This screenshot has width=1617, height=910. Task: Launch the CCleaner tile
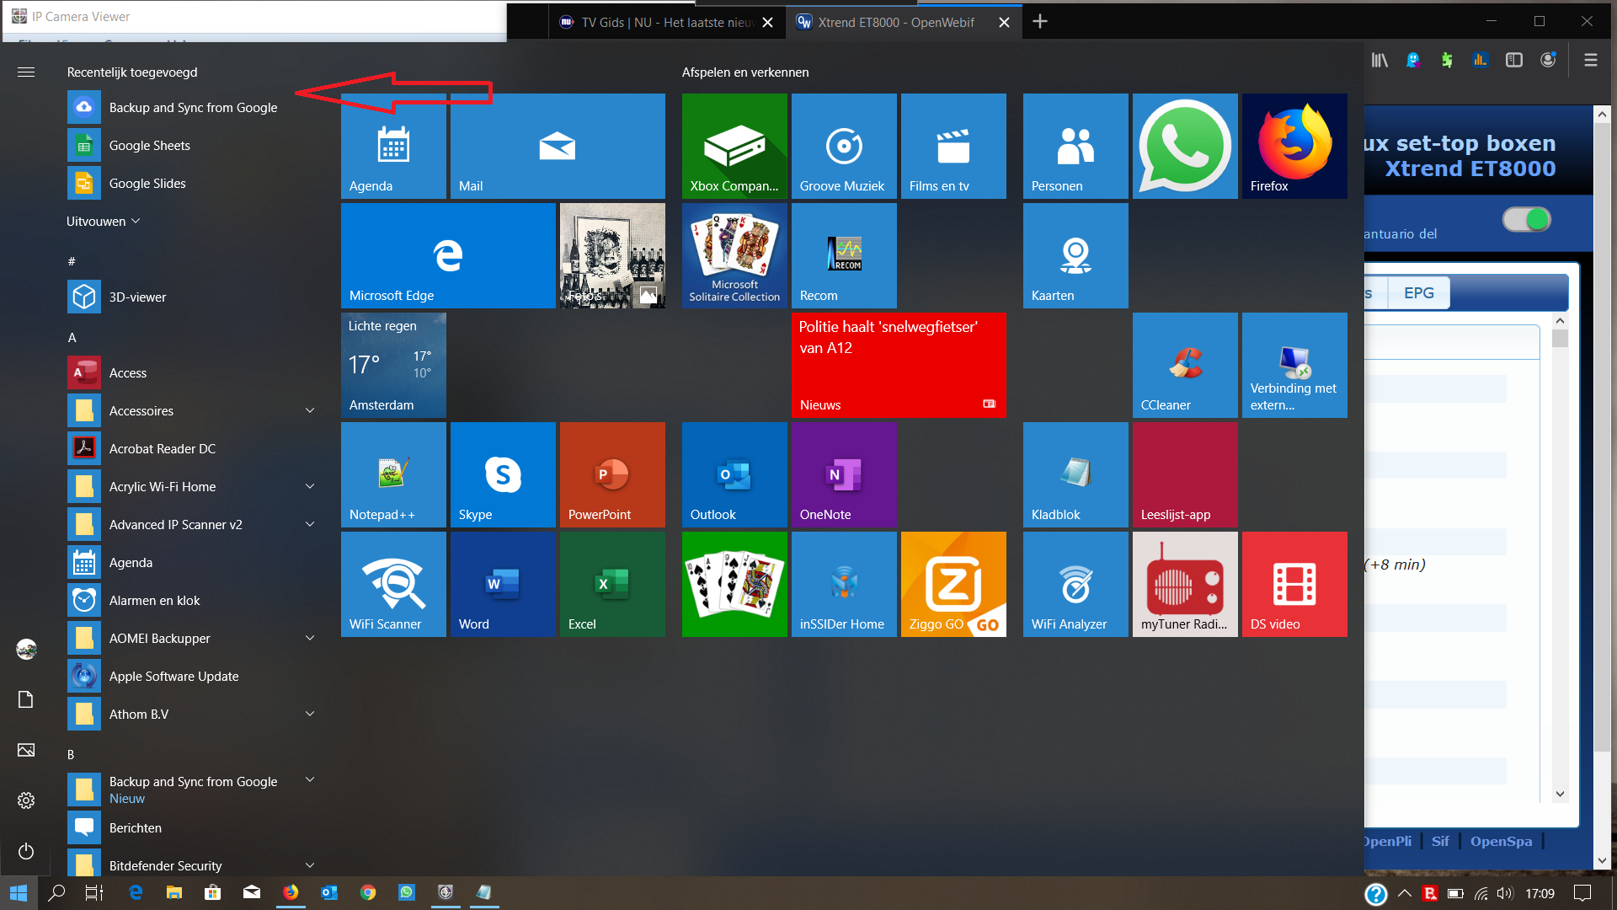[1185, 365]
